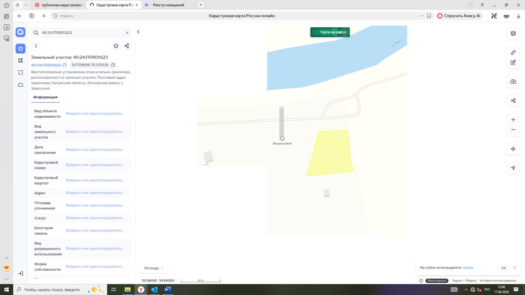
Task: Click the Спросить Алису AI button
Action: pos(459,16)
